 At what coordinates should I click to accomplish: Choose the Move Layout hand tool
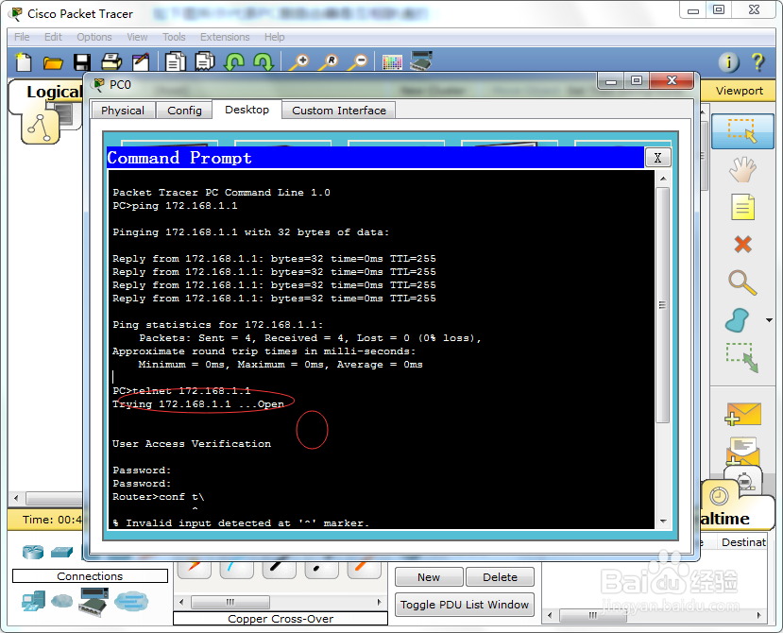742,169
